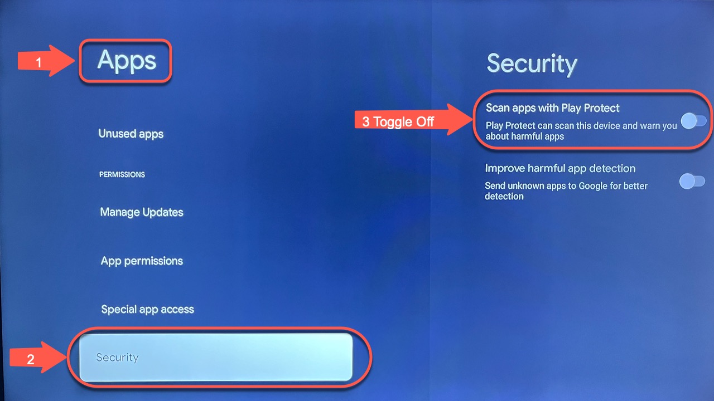
Task: Open App permissions
Action: 142,261
